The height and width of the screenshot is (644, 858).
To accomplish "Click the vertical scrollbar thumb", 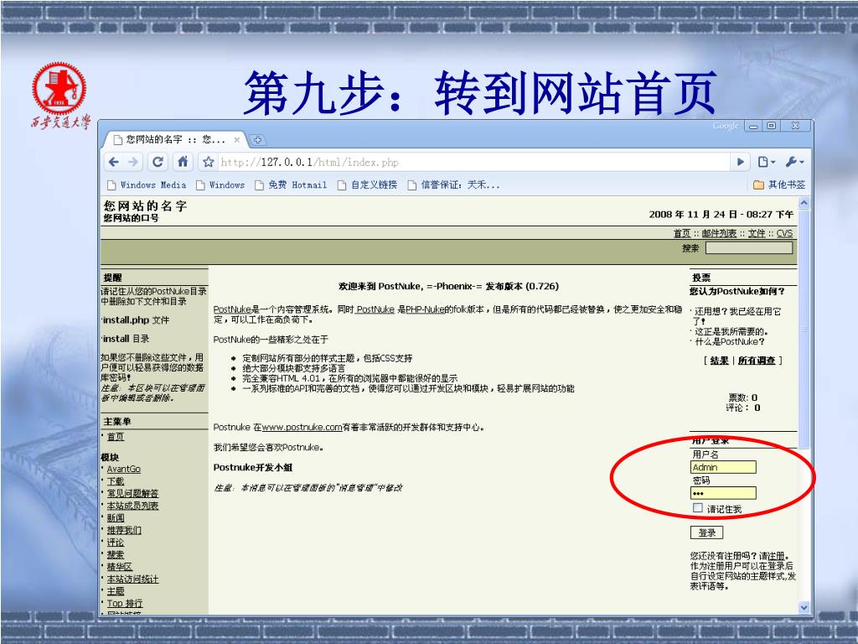I will tap(804, 329).
